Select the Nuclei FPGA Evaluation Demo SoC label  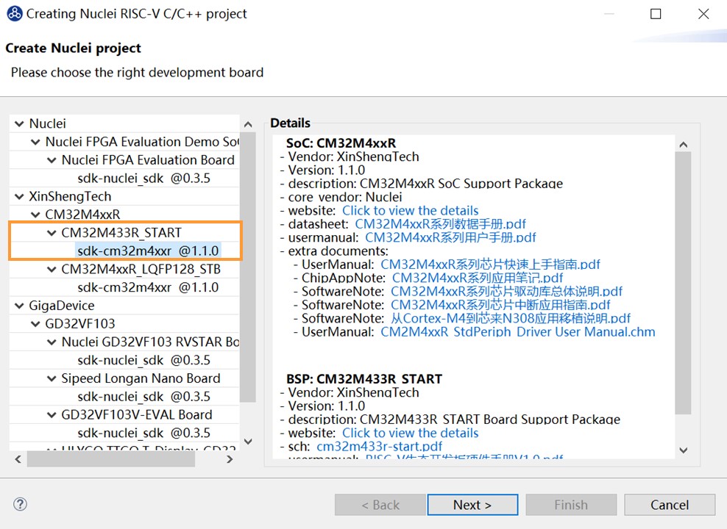pos(142,142)
